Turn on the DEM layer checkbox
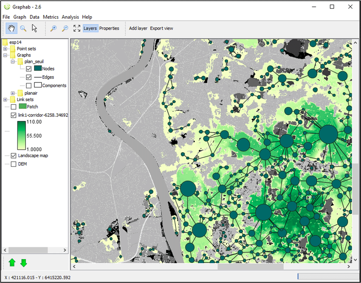361x283 pixels. point(14,164)
